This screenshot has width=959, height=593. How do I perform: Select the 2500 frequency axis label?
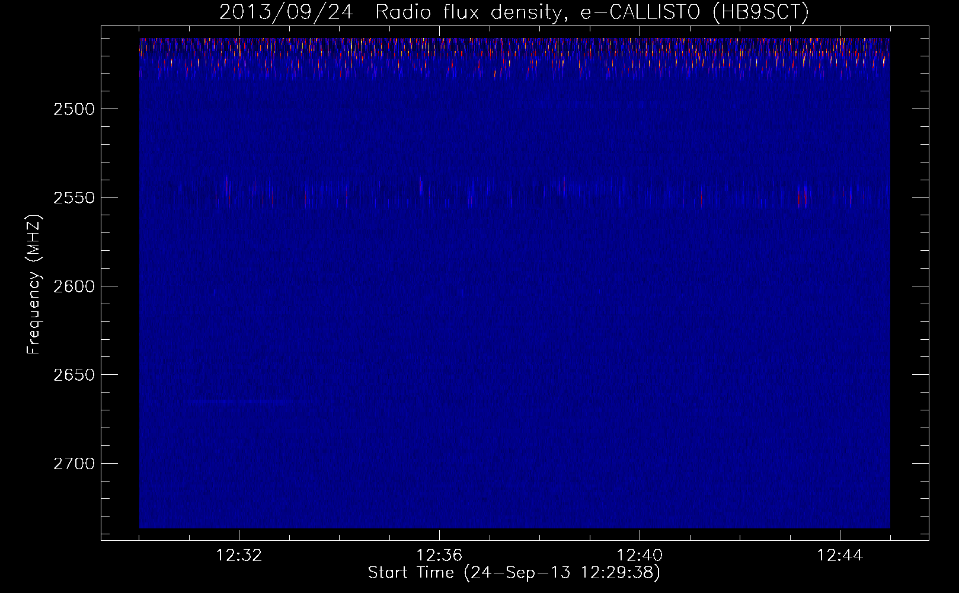[74, 109]
